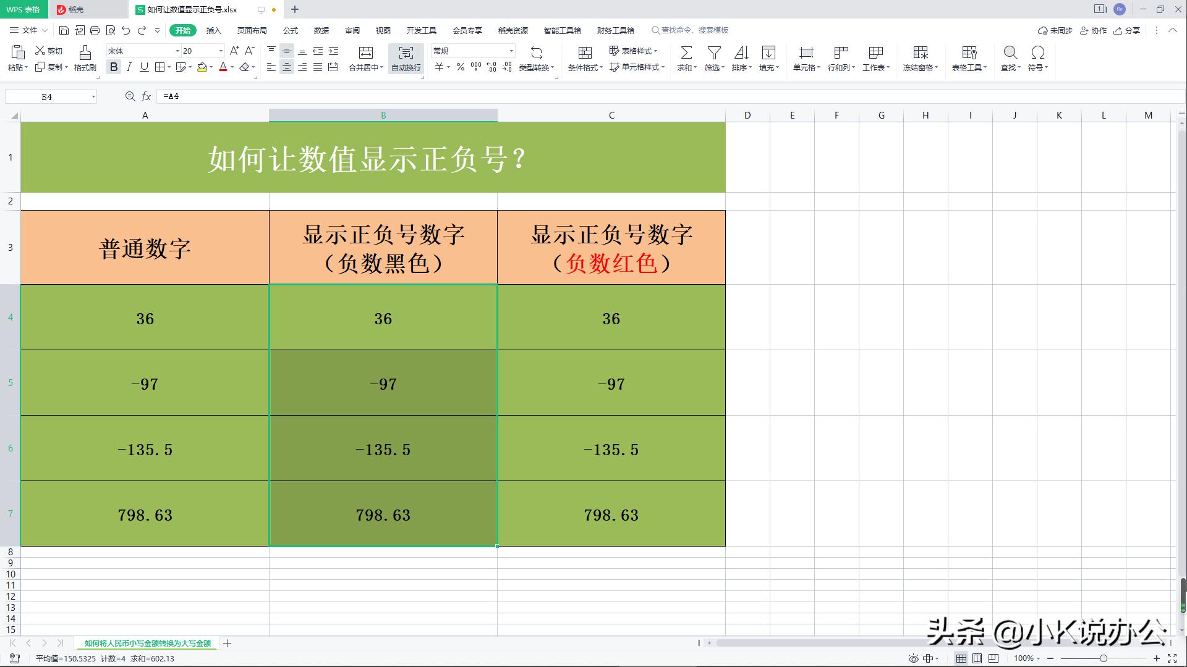Image resolution: width=1187 pixels, height=667 pixels.
Task: Toggle italic formatting
Action: point(129,68)
